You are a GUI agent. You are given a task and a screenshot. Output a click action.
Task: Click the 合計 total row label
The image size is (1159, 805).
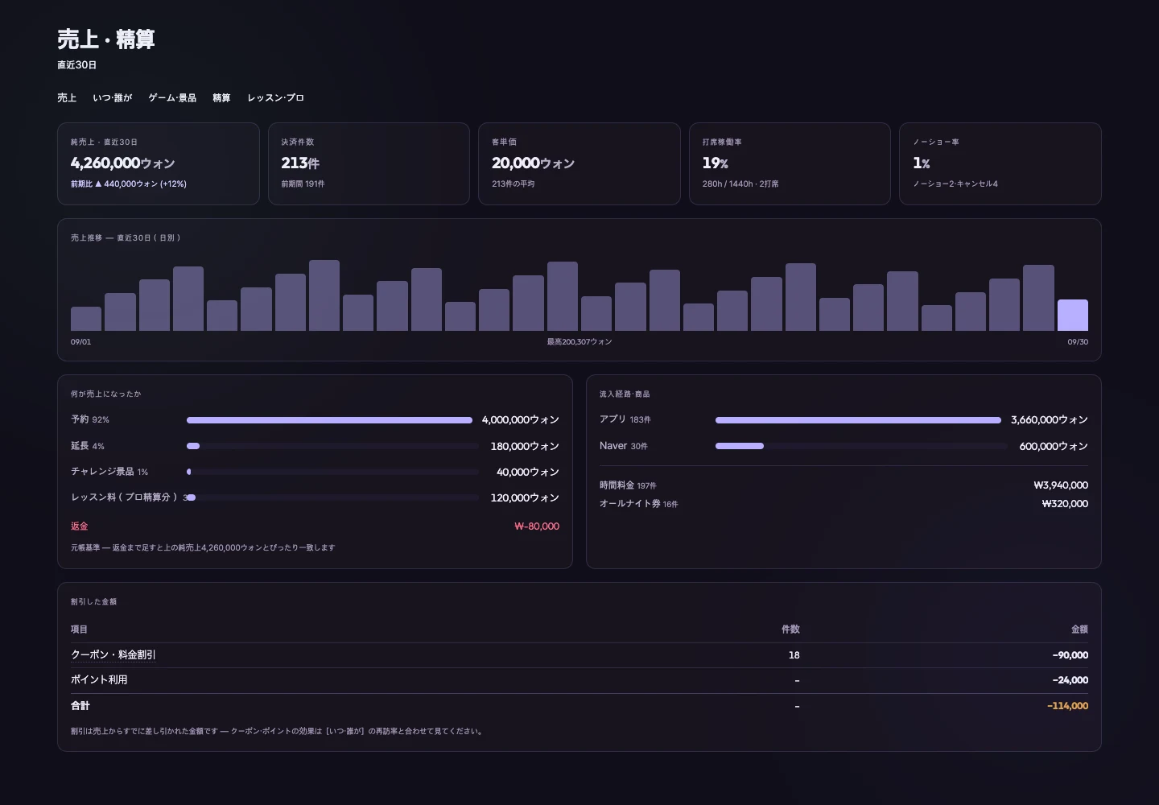80,706
